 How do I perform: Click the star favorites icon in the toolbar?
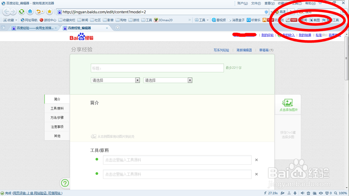click(50, 12)
